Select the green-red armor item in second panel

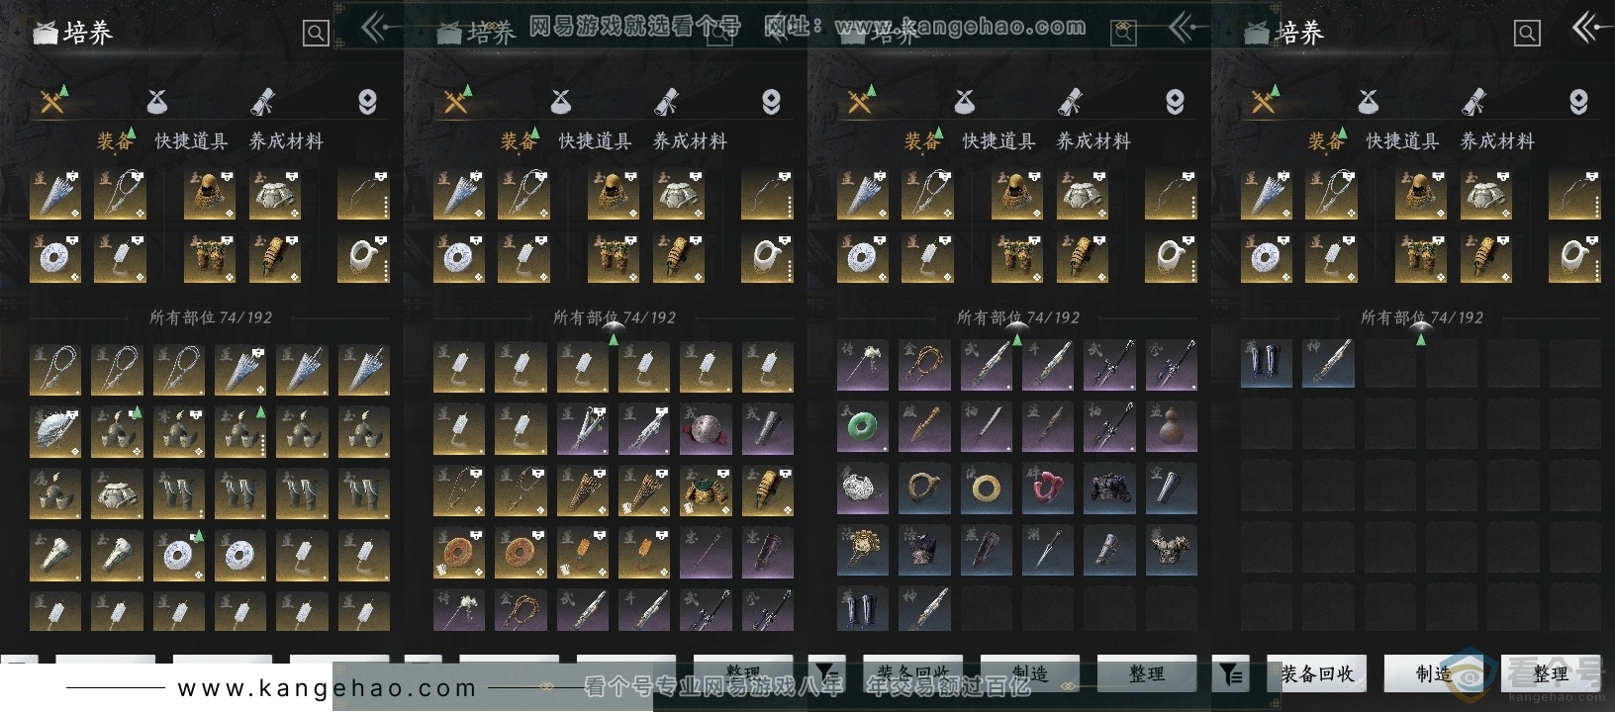(706, 491)
